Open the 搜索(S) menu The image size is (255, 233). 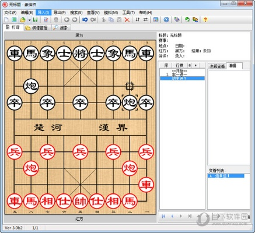[76, 13]
